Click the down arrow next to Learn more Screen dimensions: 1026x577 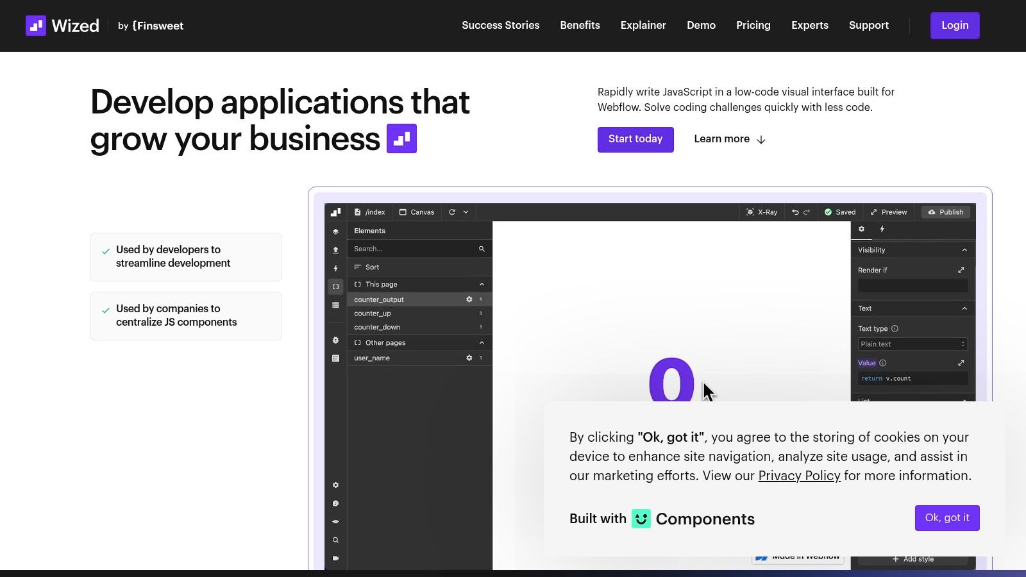pos(761,140)
